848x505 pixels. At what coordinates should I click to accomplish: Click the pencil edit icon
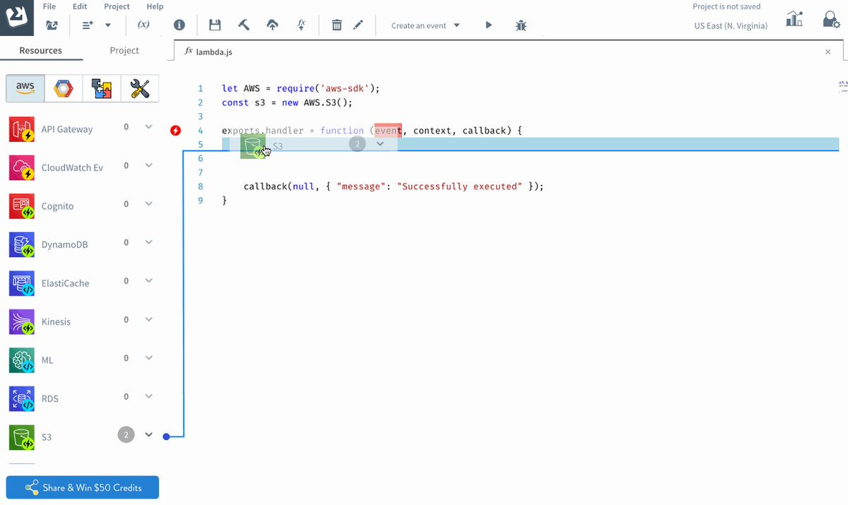point(358,25)
